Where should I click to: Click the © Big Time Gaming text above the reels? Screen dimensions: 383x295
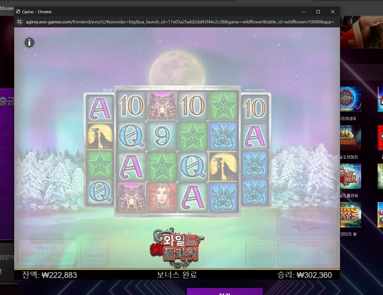255,90
